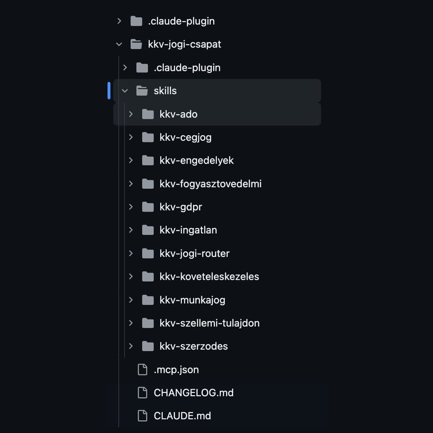This screenshot has width=433, height=433.
Task: Expand the kkv-cegjog folder
Action: tap(130, 137)
